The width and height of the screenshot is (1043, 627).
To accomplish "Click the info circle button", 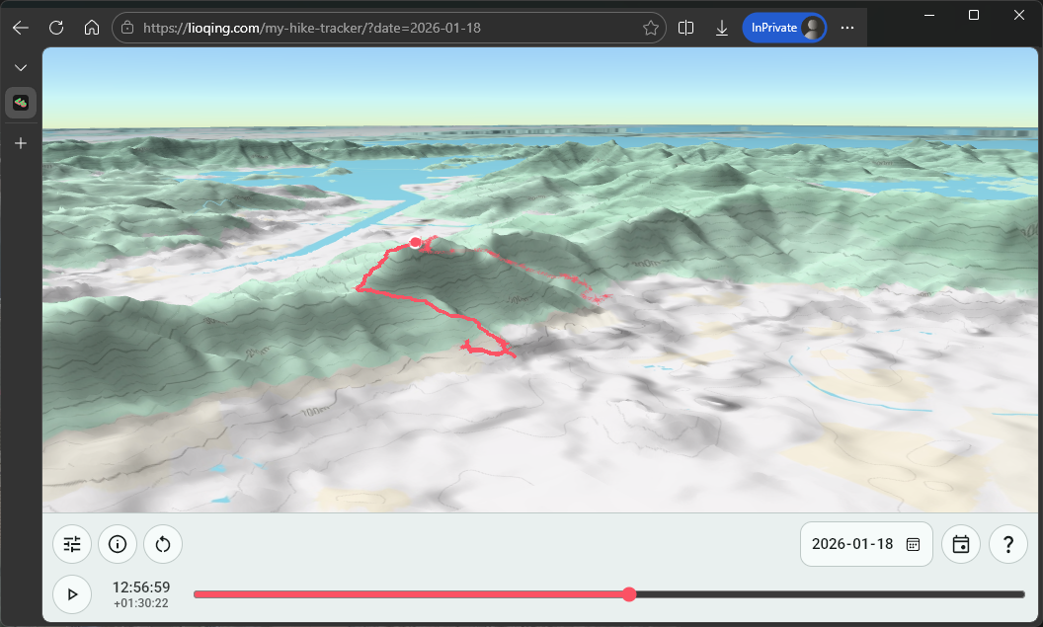I will [118, 544].
